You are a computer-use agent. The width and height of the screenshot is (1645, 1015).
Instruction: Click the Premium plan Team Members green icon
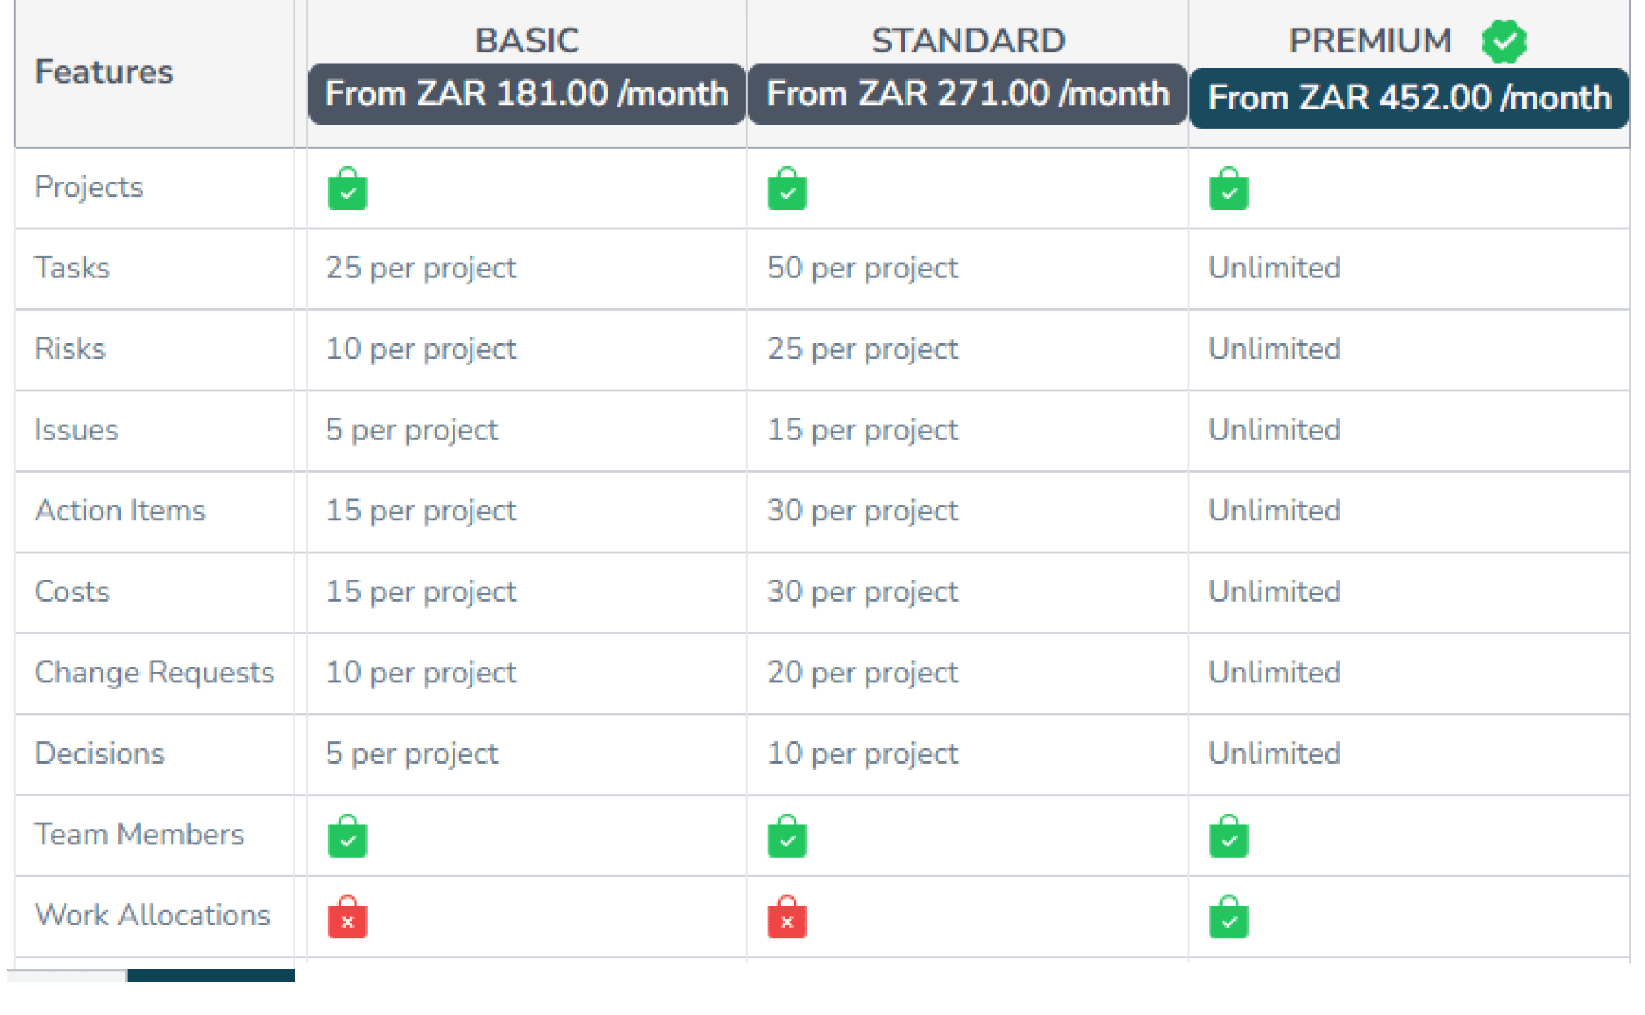coord(1228,836)
